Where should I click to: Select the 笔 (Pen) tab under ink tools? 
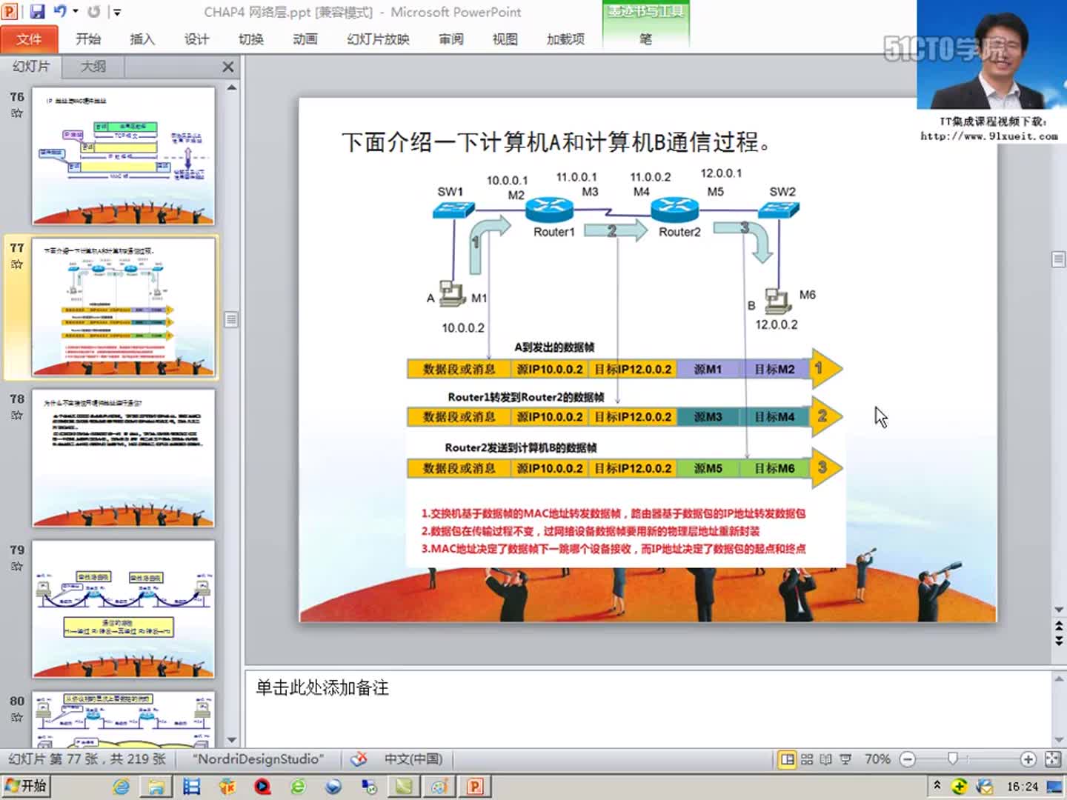646,39
